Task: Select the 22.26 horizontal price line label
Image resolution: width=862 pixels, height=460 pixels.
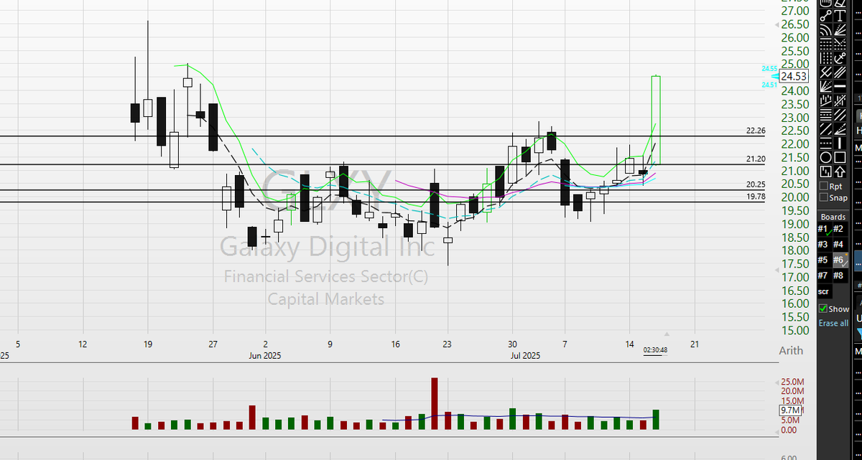Action: click(756, 131)
